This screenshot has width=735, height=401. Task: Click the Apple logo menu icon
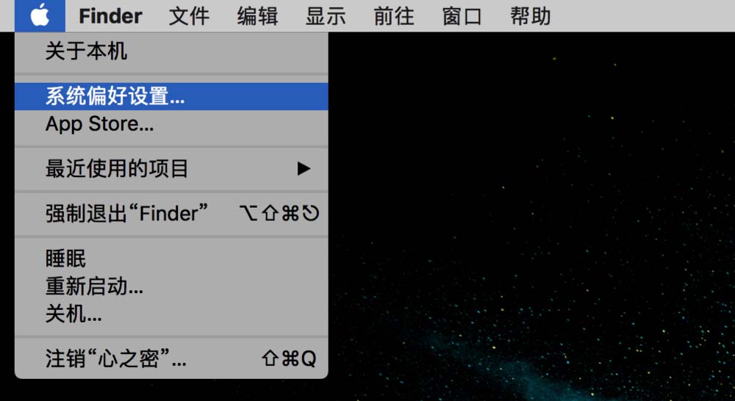pyautogui.click(x=40, y=15)
